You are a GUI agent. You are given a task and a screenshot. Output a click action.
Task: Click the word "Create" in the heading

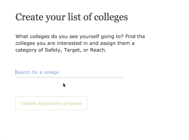coord(28,17)
